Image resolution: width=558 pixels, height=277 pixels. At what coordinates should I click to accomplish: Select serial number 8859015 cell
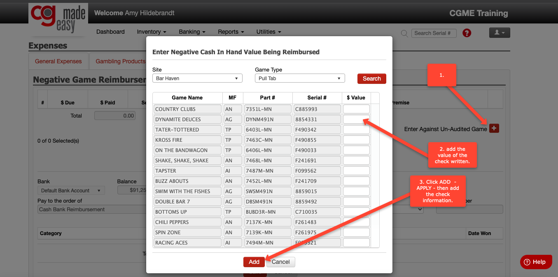317,191
